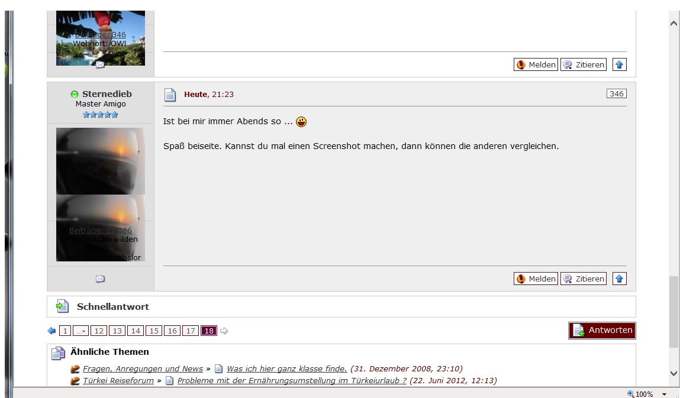Click the Antworten button
Screen dimensions: 680x398
tap(602, 331)
